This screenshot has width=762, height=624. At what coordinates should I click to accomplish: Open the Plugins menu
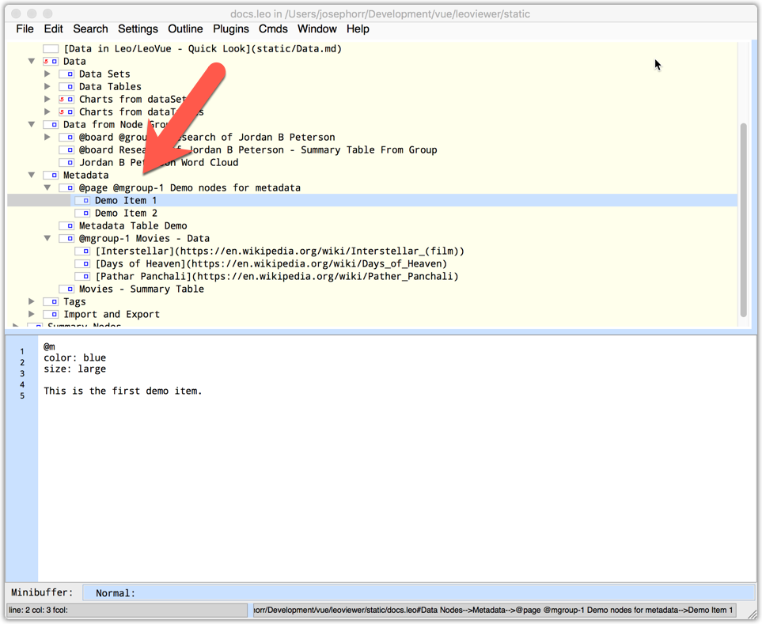[231, 28]
